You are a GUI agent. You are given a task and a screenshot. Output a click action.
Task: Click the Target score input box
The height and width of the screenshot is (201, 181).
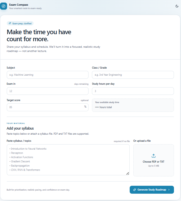click(x=48, y=107)
